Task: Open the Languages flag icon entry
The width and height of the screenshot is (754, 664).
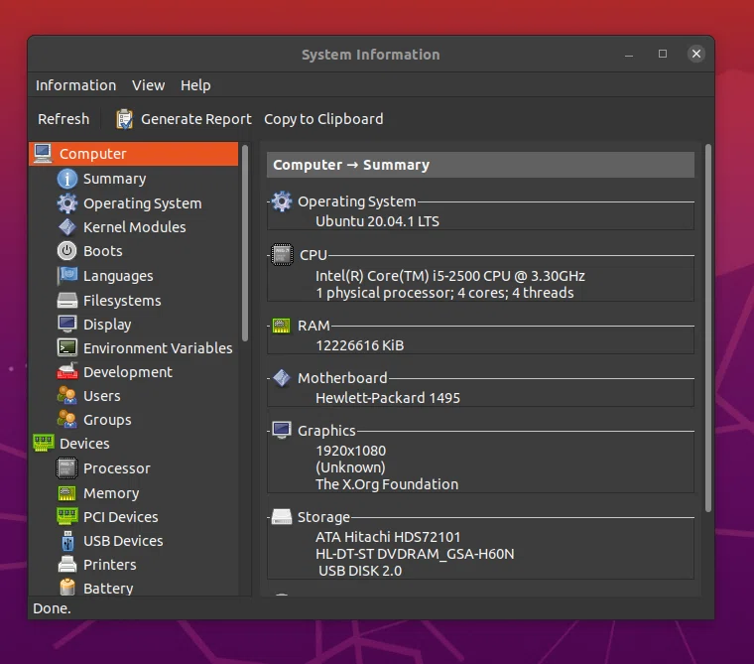Action: (x=66, y=275)
